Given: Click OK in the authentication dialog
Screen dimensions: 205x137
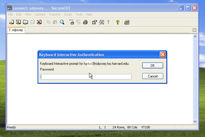Looking at the screenshot, I should [x=153, y=66].
